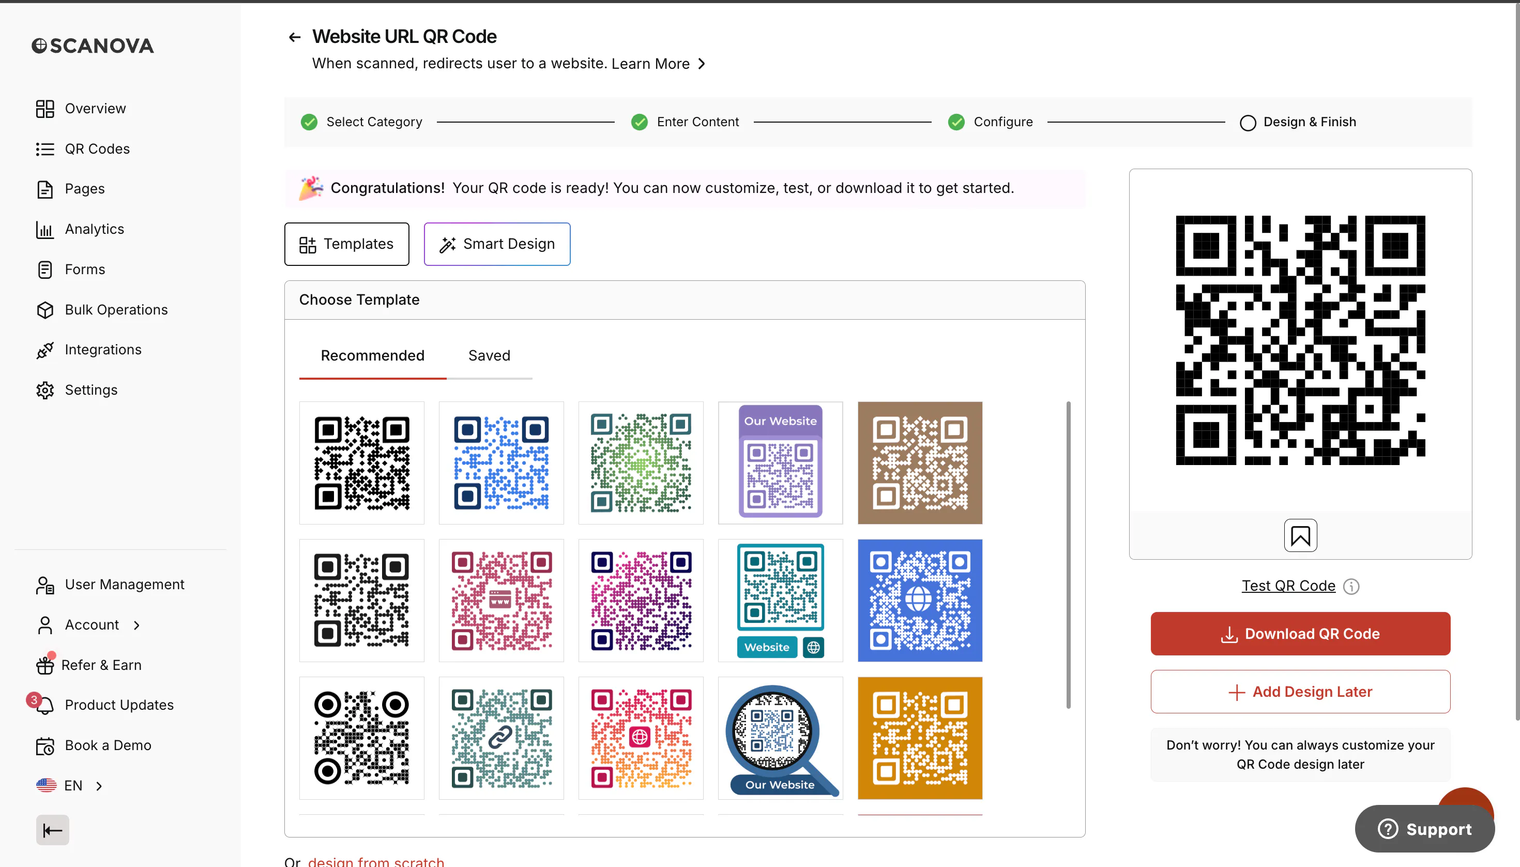Screen dimensions: 1520x867
Task: Click the template list vertical scrollbar
Action: (1068, 555)
